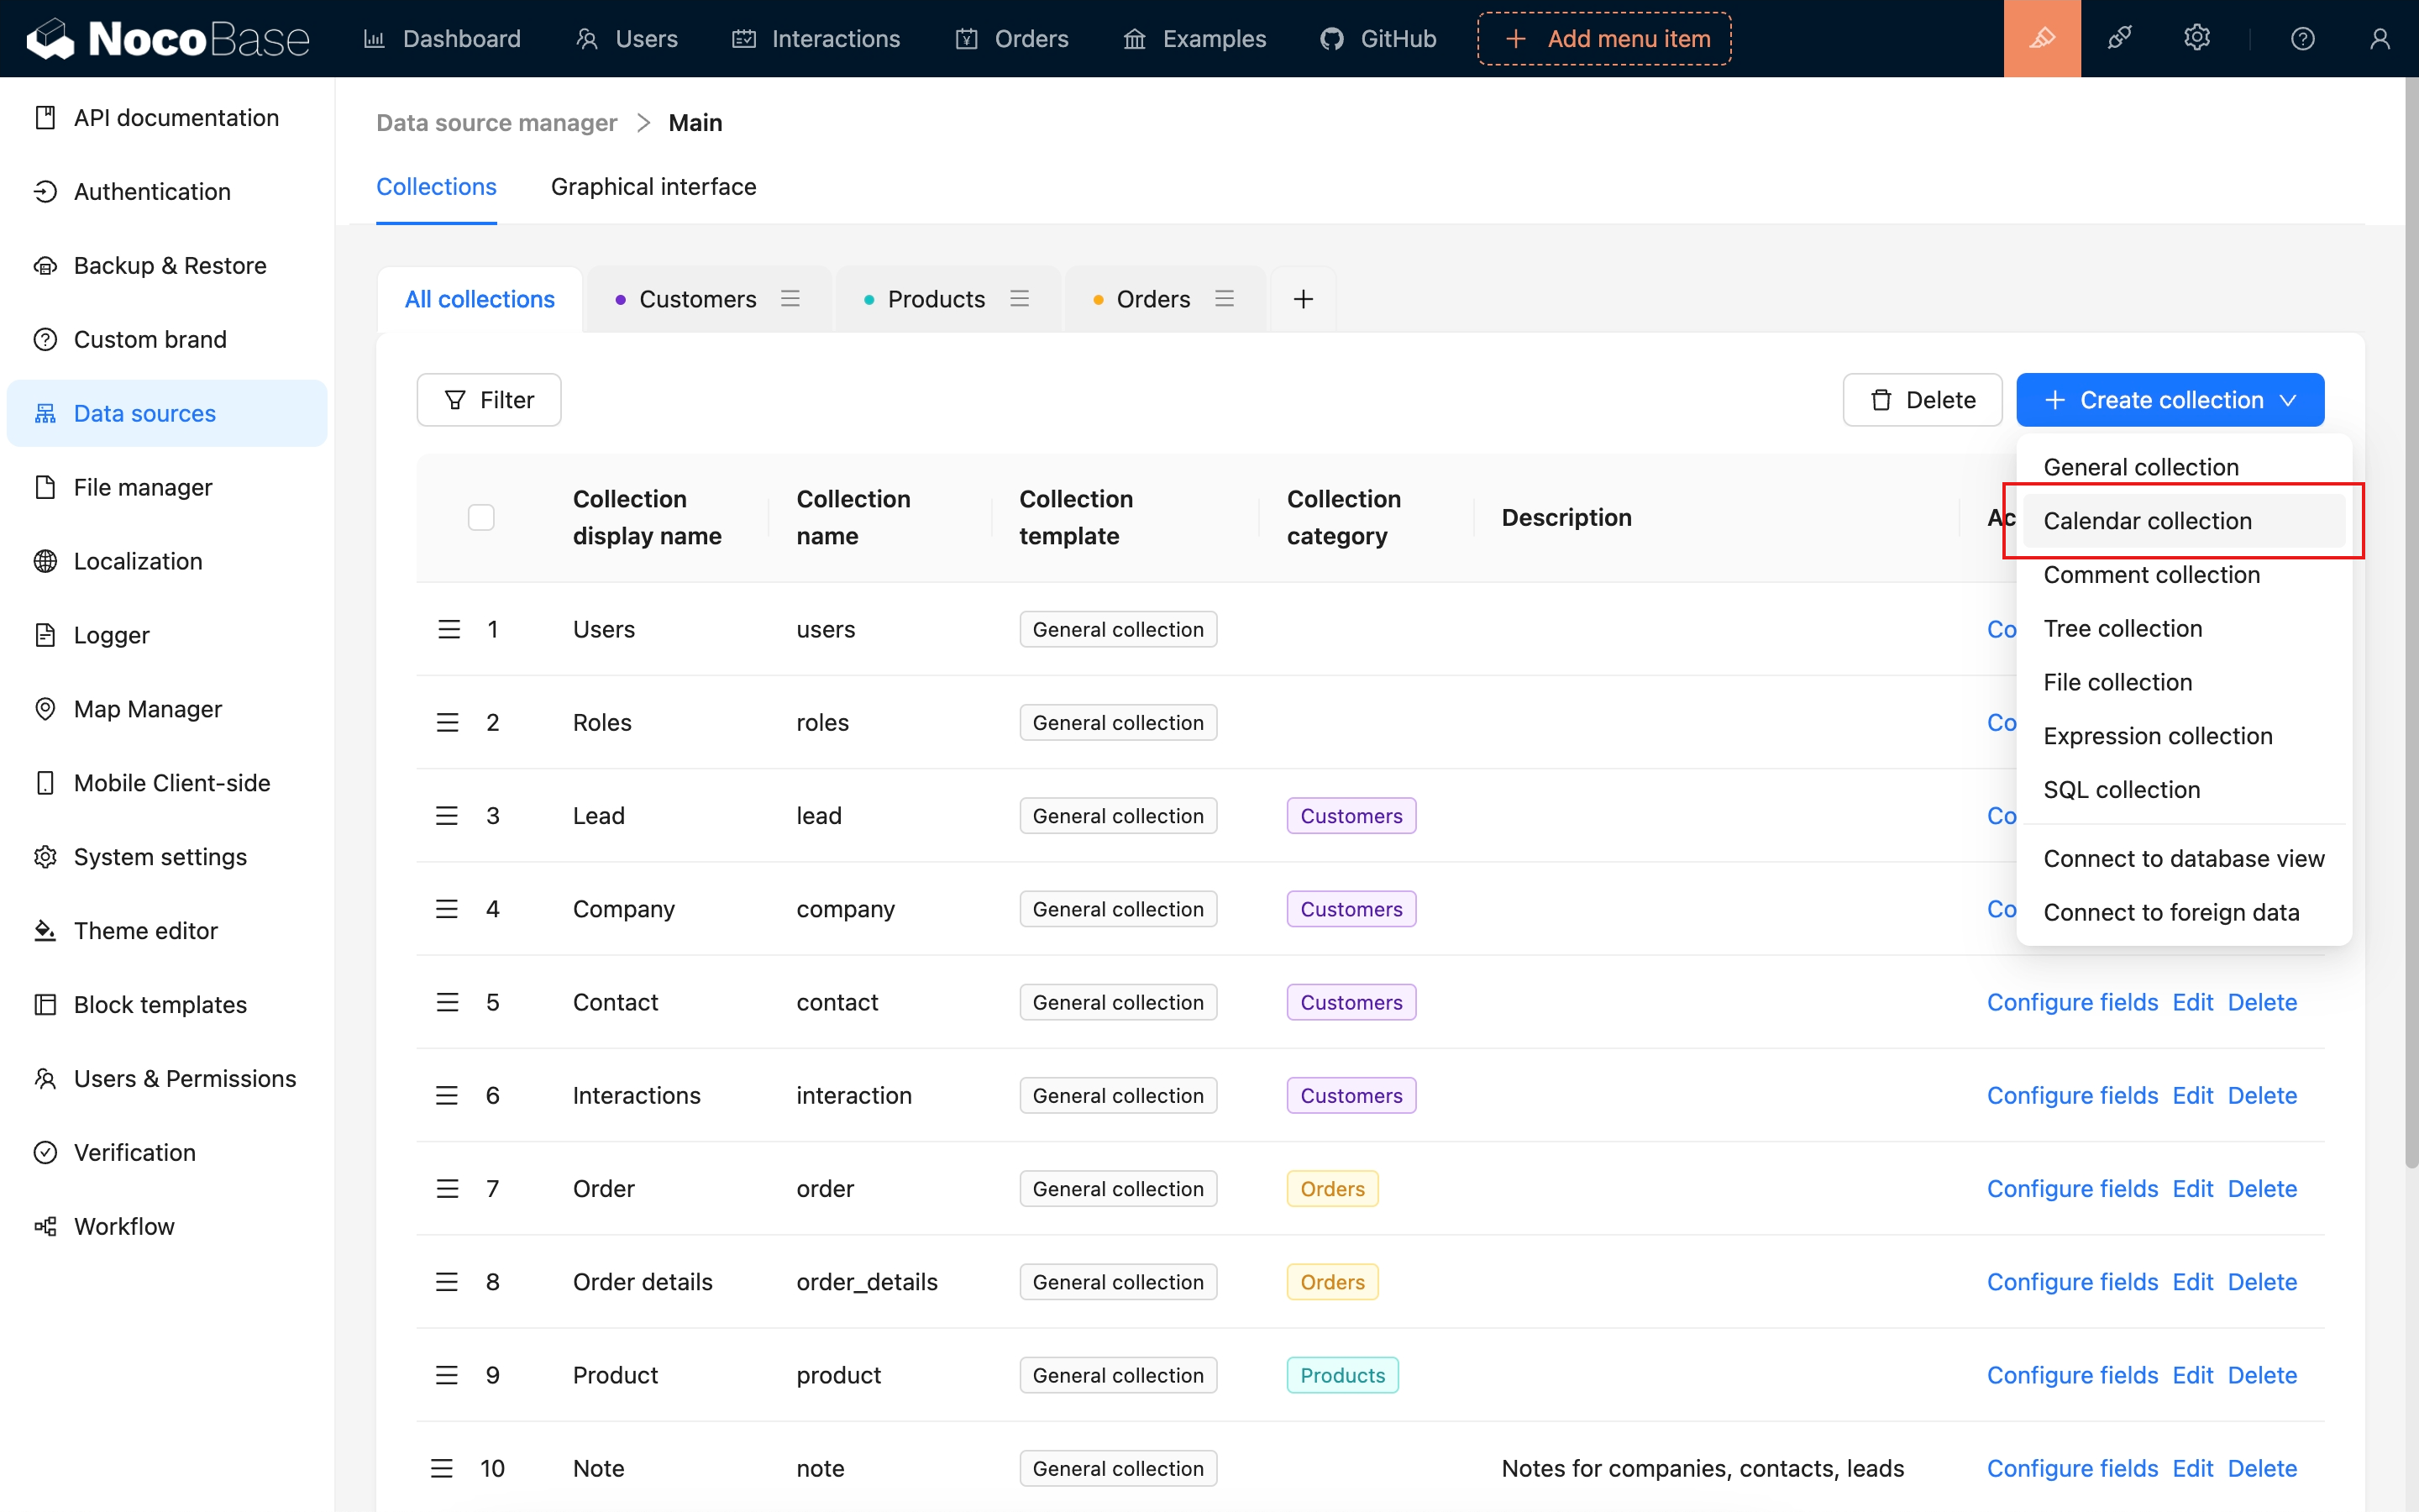Image resolution: width=2419 pixels, height=1512 pixels.
Task: Select Connect to database view option
Action: click(x=2183, y=858)
